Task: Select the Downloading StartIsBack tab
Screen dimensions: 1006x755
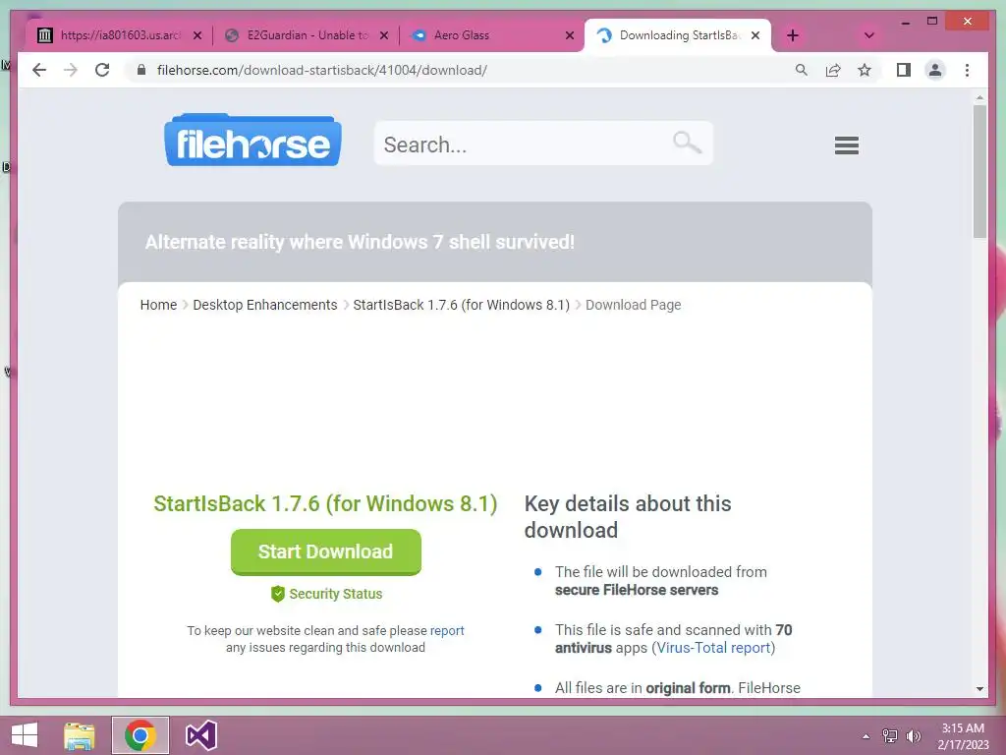Action: [678, 35]
